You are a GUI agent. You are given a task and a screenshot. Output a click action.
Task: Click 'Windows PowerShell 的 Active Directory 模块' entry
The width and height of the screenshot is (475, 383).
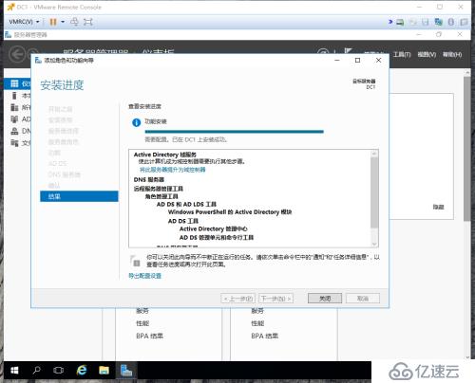click(x=230, y=212)
